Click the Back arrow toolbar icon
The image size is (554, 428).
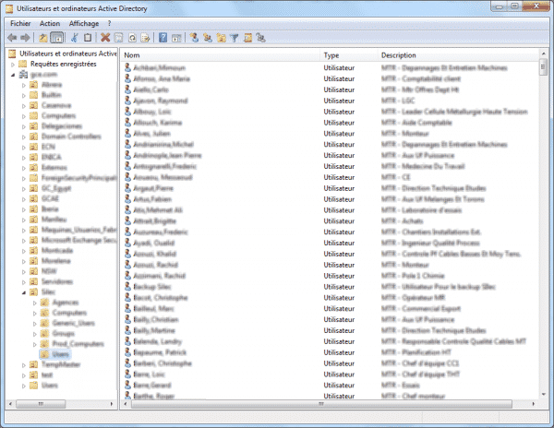[x=12, y=38]
